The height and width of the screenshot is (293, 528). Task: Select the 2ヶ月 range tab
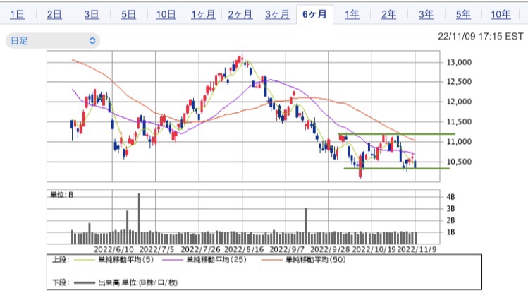tap(240, 15)
